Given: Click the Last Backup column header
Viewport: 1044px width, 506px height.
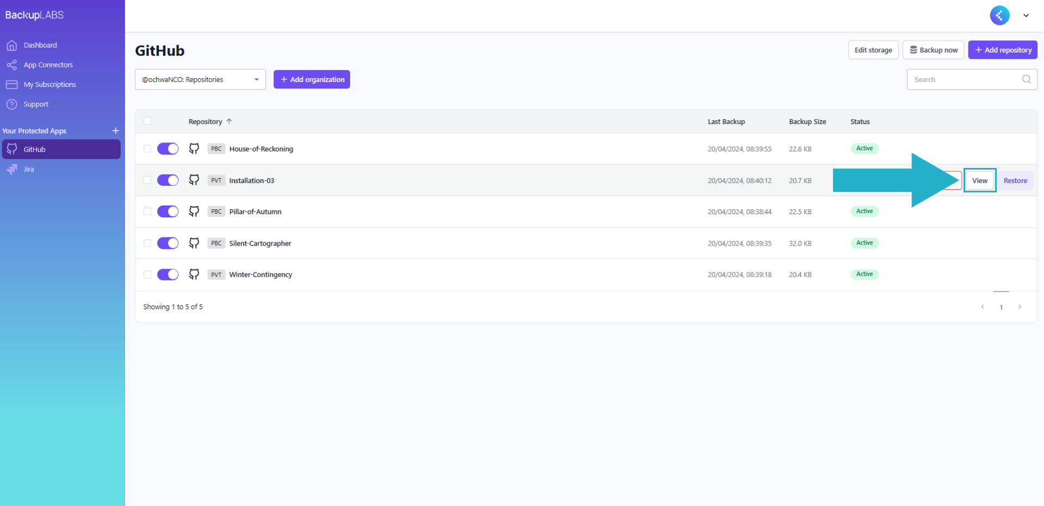Looking at the screenshot, I should click(x=726, y=121).
